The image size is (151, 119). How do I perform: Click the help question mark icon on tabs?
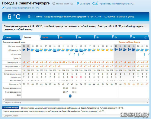pos(146,37)
